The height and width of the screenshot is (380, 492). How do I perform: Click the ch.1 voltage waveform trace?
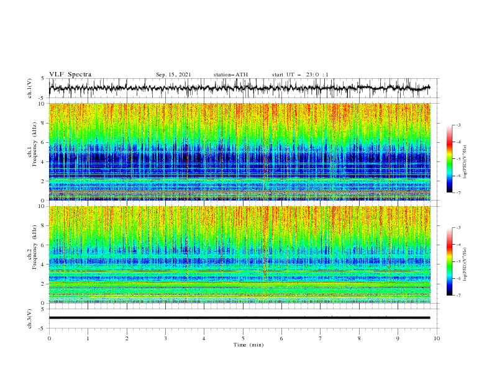[239, 88]
